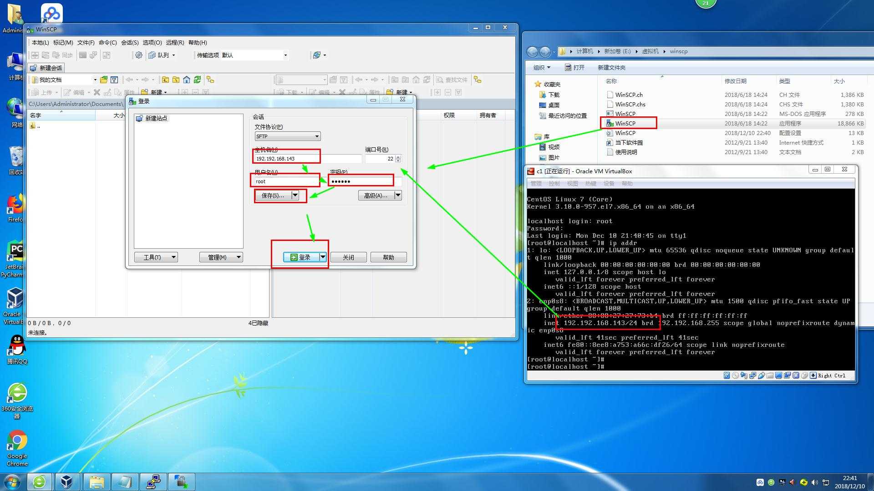Click the 用户名 field containing root
Image resolution: width=874 pixels, height=491 pixels.
pos(287,181)
